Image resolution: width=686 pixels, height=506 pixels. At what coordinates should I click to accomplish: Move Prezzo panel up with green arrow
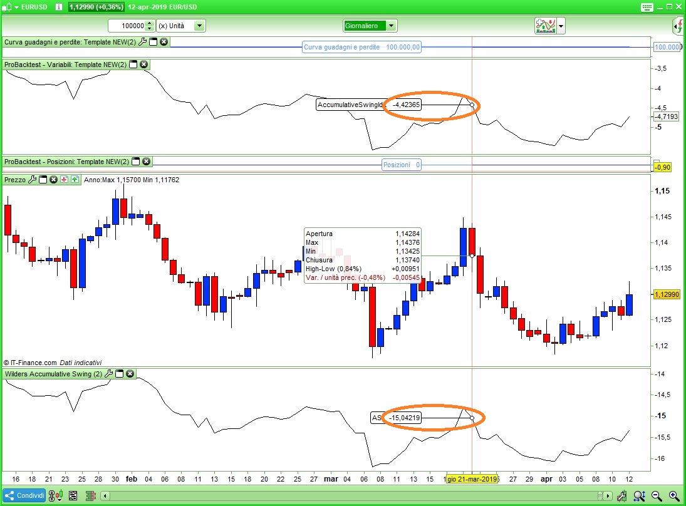point(75,179)
